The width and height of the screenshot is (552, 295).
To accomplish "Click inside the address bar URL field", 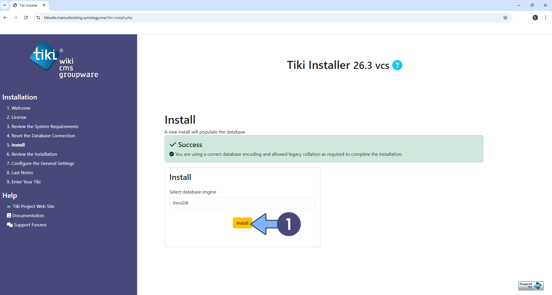I will click(x=115, y=18).
